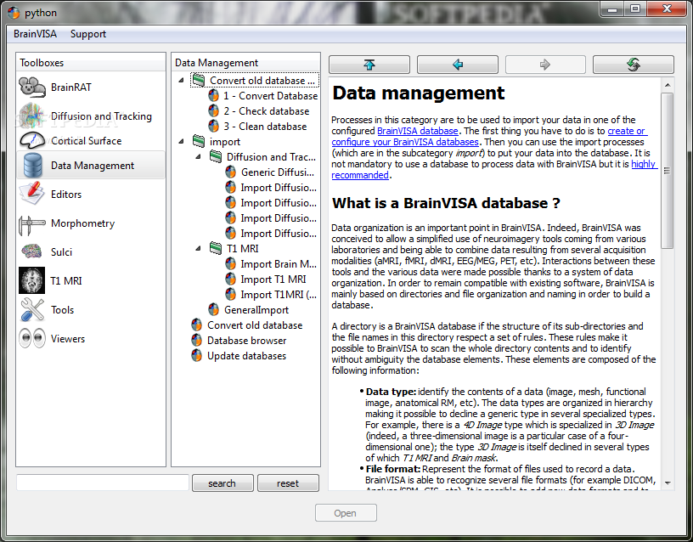693x542 pixels.
Task: Select Cortical Surface toolbox icon
Action: coord(31,140)
